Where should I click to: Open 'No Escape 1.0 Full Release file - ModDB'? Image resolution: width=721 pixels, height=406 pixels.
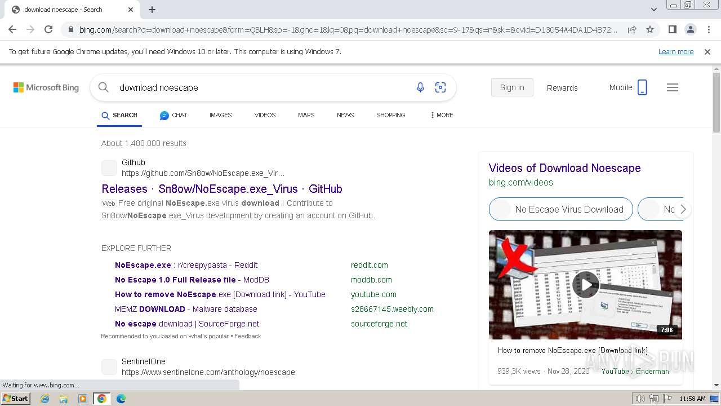click(192, 280)
